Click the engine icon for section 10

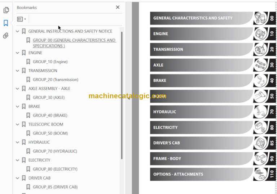tap(260, 34)
